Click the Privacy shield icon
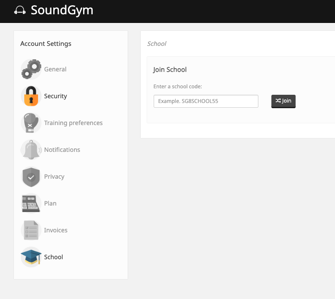The width and height of the screenshot is (335, 299). 31,177
